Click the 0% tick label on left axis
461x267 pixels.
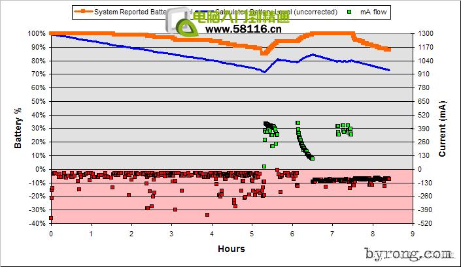(x=40, y=169)
